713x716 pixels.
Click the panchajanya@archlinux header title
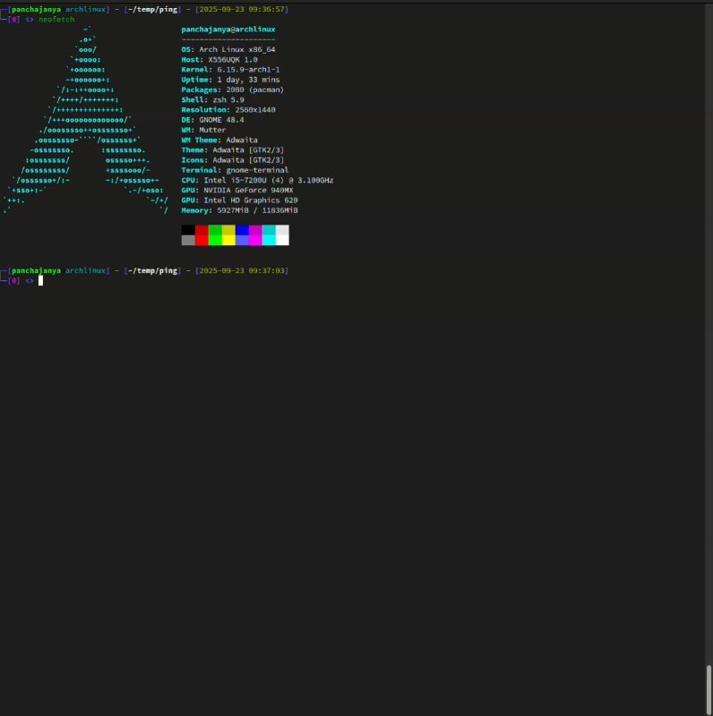click(x=228, y=30)
